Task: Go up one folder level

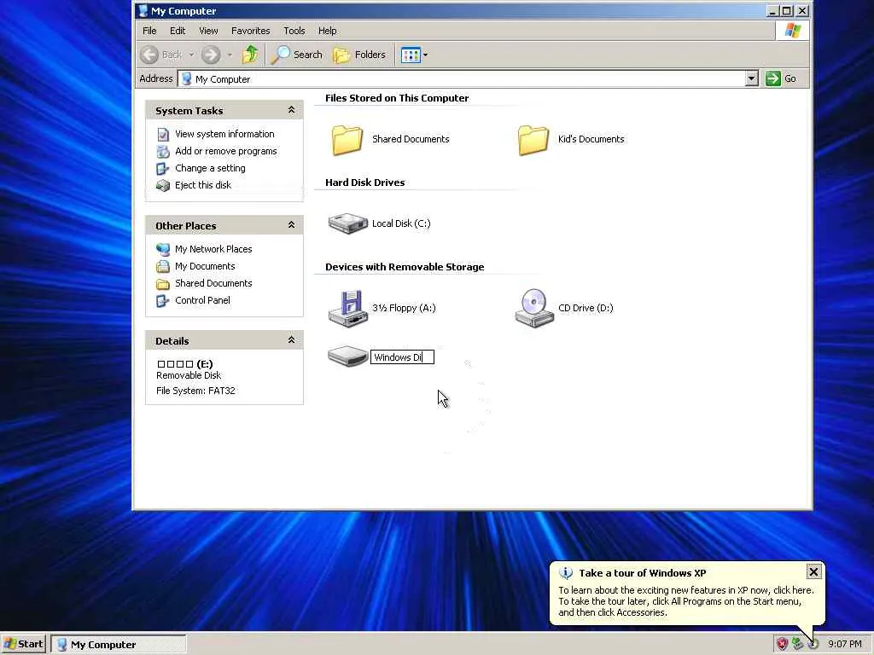Action: (x=250, y=55)
